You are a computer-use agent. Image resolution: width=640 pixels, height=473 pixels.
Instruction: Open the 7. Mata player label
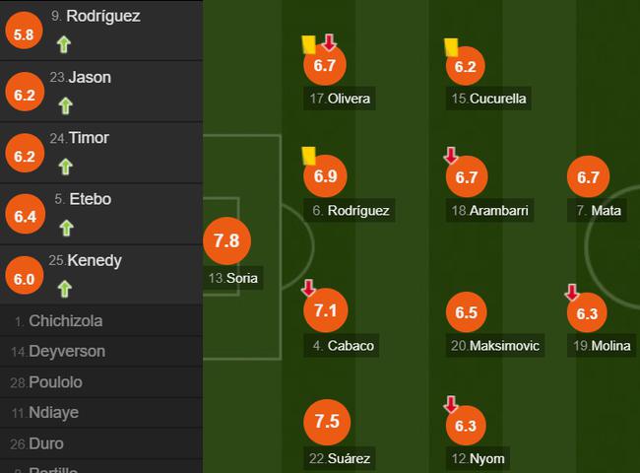598,210
